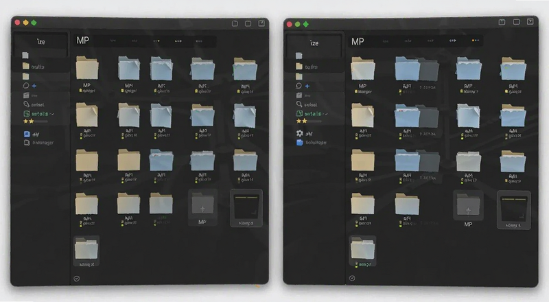Click the gray 'MP' add-folder tile in right window
This screenshot has height=302, width=549.
(x=468, y=209)
